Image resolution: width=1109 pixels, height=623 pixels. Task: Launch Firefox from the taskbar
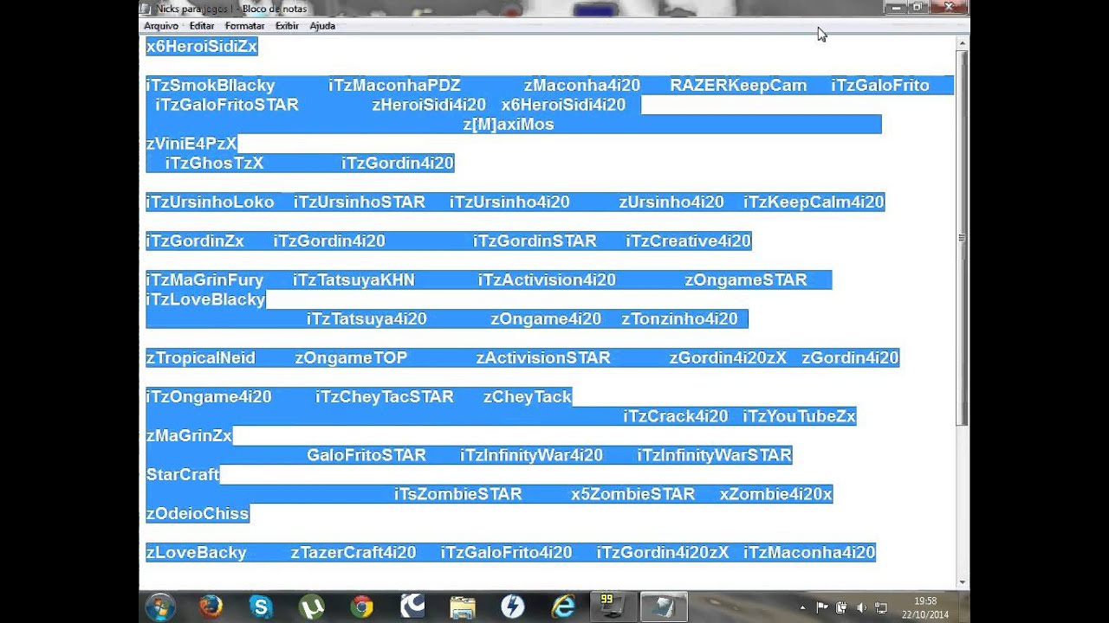point(211,607)
